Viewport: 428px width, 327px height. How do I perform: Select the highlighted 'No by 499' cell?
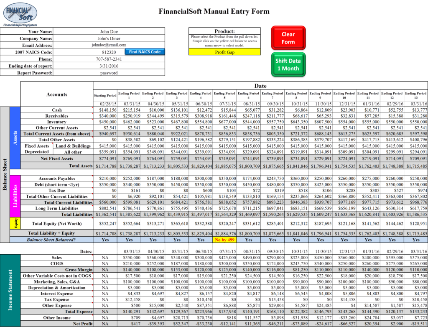click(x=224, y=240)
